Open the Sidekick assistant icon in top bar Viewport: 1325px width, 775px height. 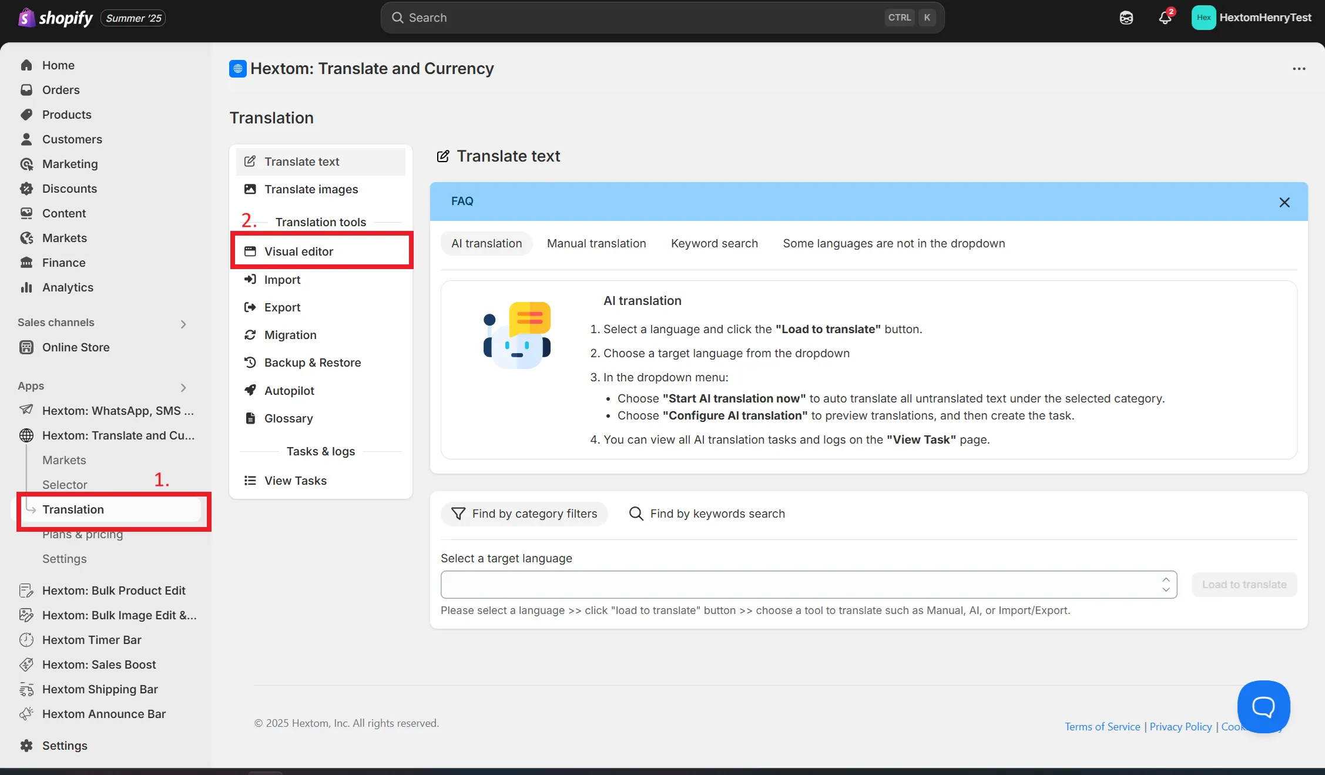click(x=1126, y=18)
